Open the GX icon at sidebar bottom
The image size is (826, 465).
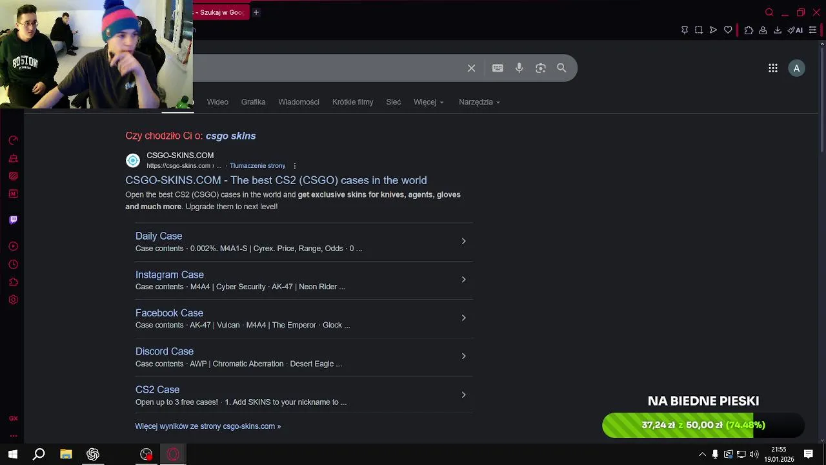pyautogui.click(x=13, y=418)
